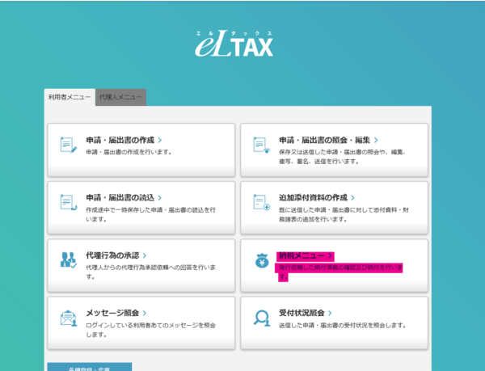Open 追加添付資料の作成 link
485x371 pixels.
tap(313, 197)
